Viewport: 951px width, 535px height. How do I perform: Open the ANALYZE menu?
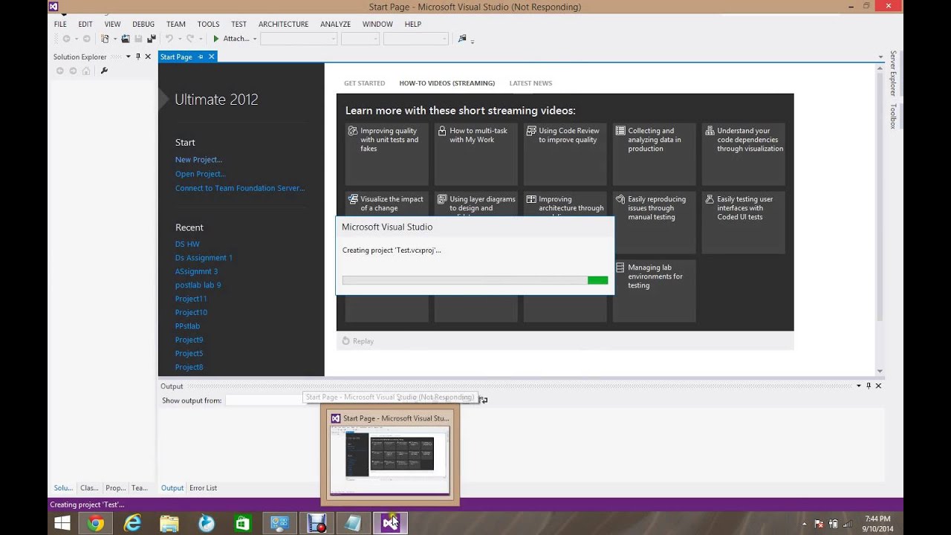point(335,24)
